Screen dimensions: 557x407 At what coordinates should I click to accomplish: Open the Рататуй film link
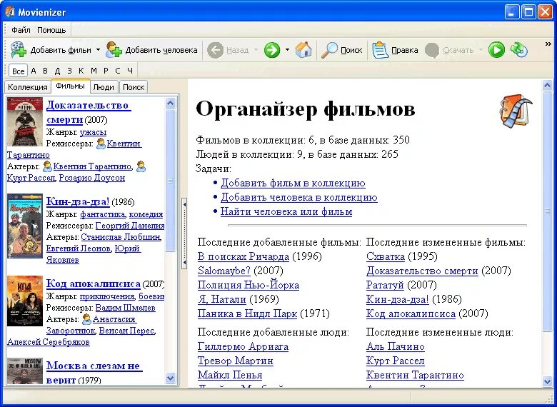tap(385, 285)
